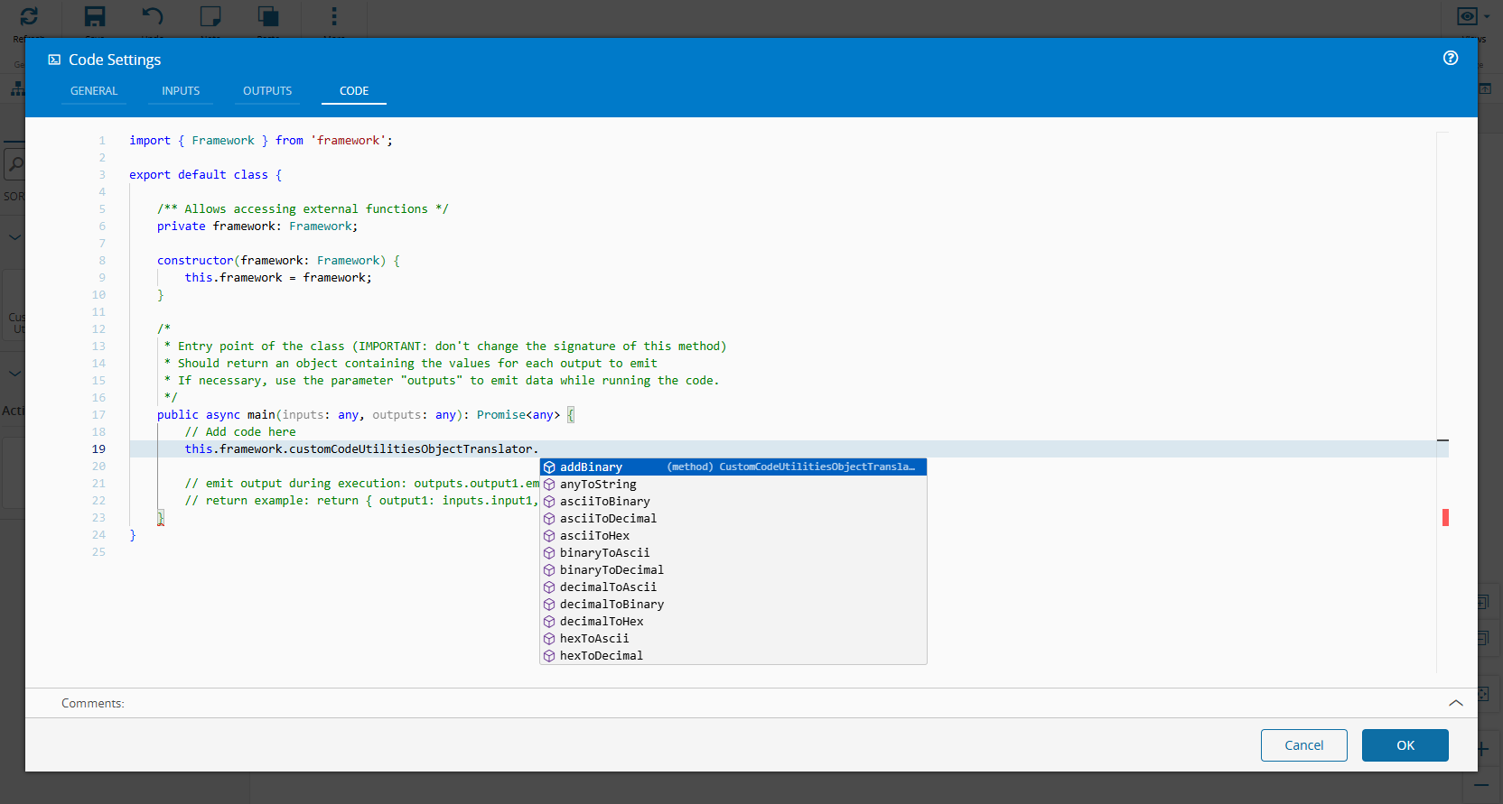Viewport: 1503px width, 804px height.
Task: Expand the Comments section chevron
Action: (1455, 703)
